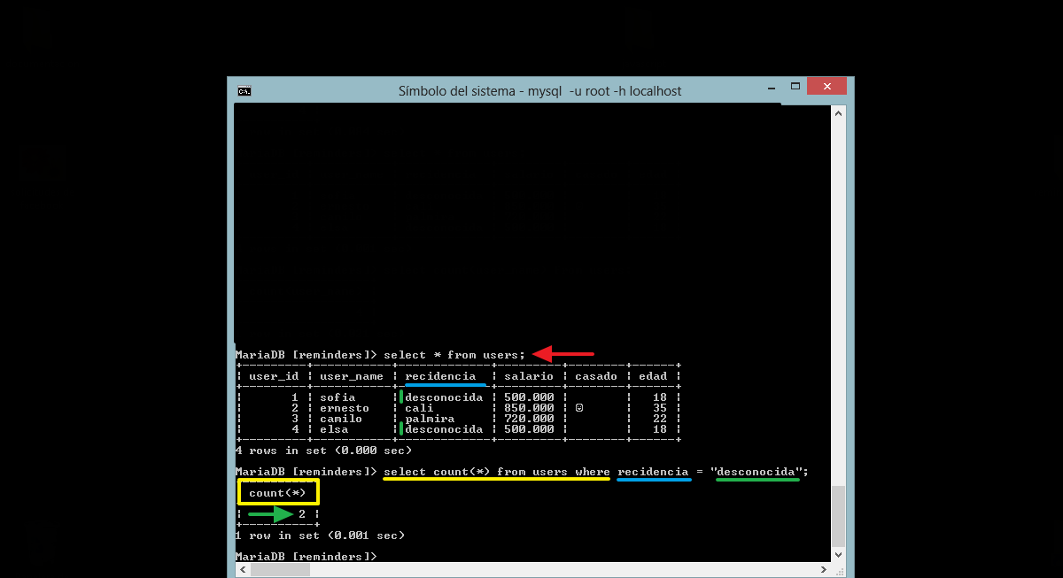This screenshot has height=578, width=1063.
Task: Minimize the Símbolo del sistema window
Action: click(x=772, y=87)
